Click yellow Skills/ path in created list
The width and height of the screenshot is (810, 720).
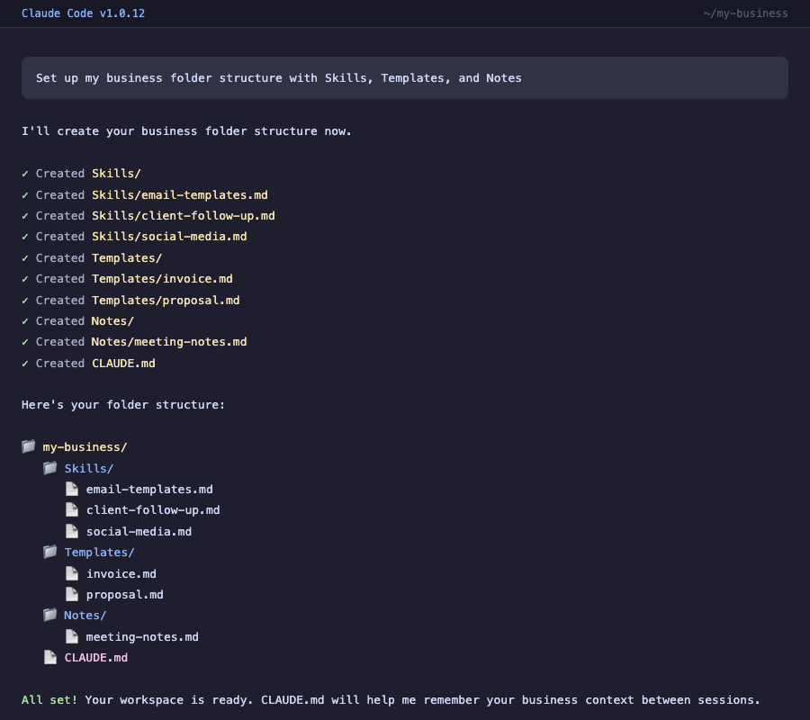[116, 174]
